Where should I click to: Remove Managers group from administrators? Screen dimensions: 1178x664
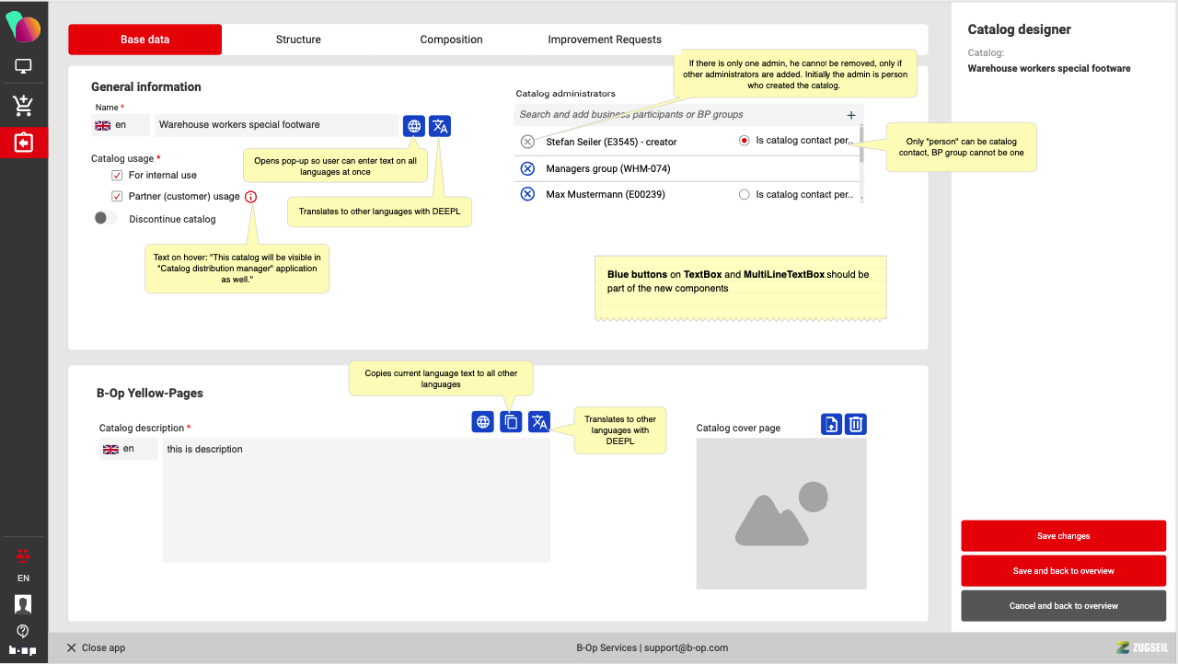point(527,168)
